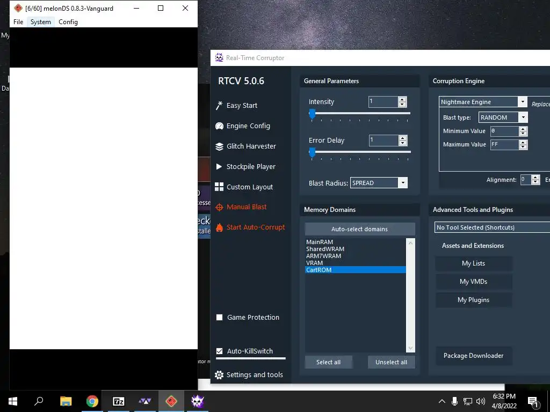This screenshot has width=550, height=412.
Task: Open the melonDS System menu
Action: pos(41,21)
